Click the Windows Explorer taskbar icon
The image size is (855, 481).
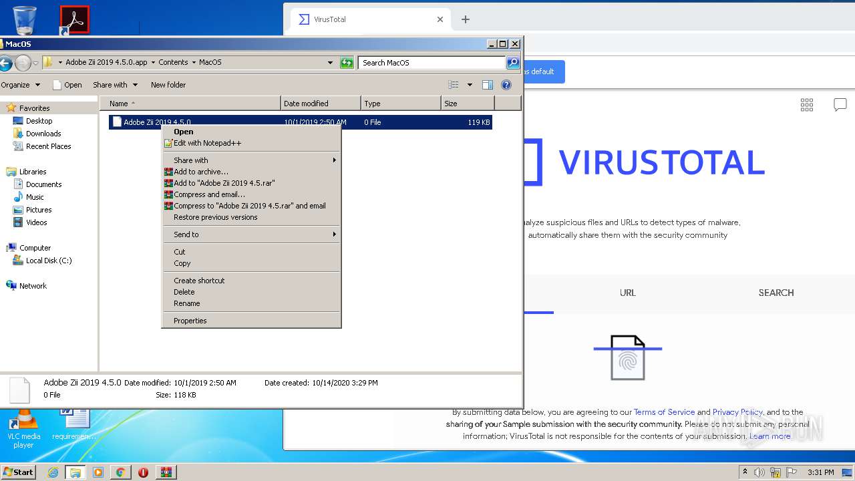[75, 472]
